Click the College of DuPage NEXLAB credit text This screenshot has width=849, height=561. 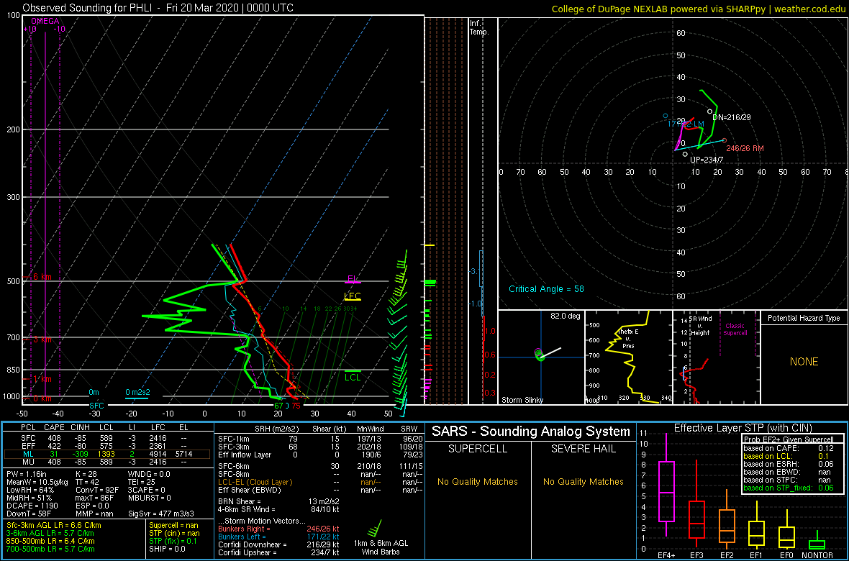click(x=699, y=8)
